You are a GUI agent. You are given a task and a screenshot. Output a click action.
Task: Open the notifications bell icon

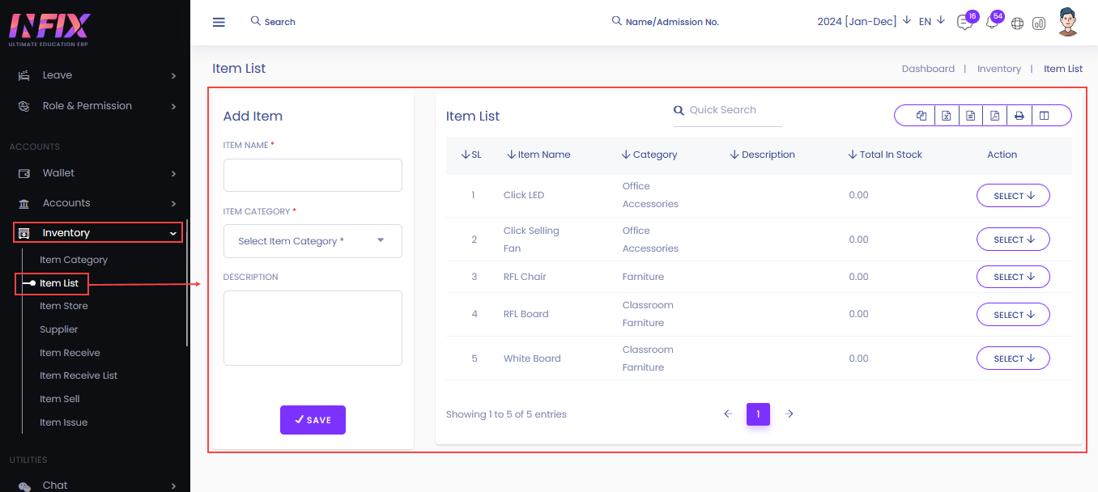(991, 23)
